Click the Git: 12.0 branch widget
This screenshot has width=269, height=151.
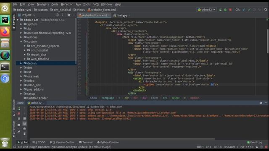[x=247, y=147]
